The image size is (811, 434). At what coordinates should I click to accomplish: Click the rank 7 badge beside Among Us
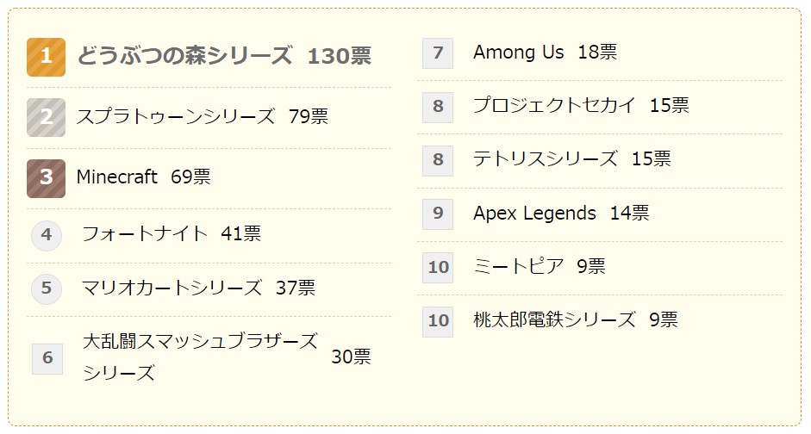coord(438,53)
